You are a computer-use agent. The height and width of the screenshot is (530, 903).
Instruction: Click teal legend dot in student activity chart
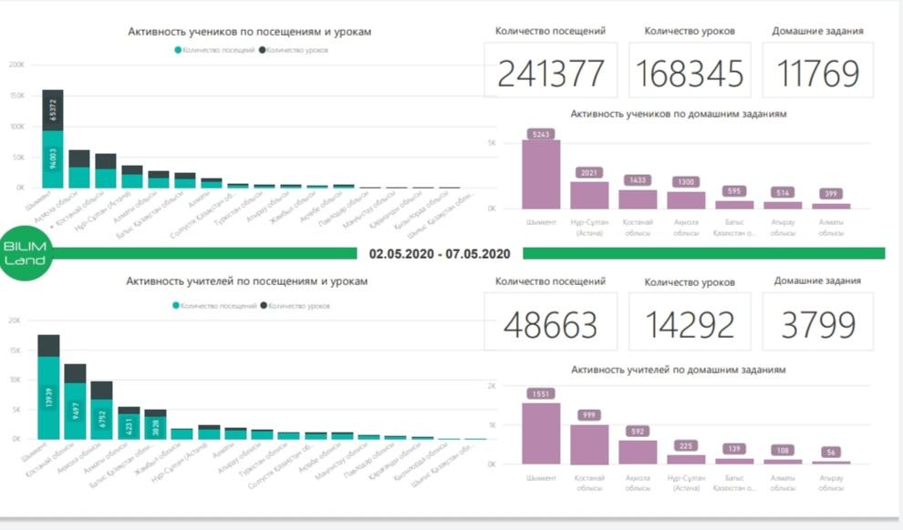point(178,50)
